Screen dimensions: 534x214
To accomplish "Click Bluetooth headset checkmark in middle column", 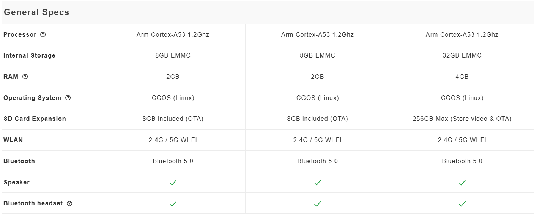I will pyautogui.click(x=318, y=204).
